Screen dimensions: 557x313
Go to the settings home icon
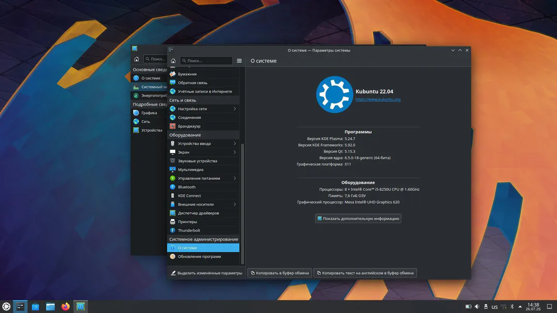173,61
